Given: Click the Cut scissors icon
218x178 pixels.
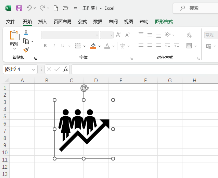Looking at the screenshot, I should [x=26, y=32].
